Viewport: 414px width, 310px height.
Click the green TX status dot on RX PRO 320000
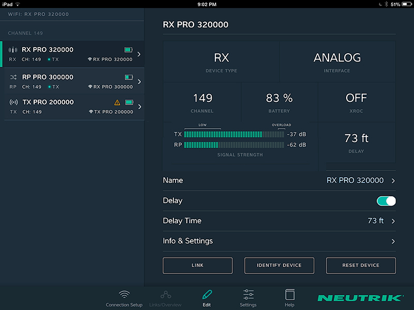(x=49, y=59)
